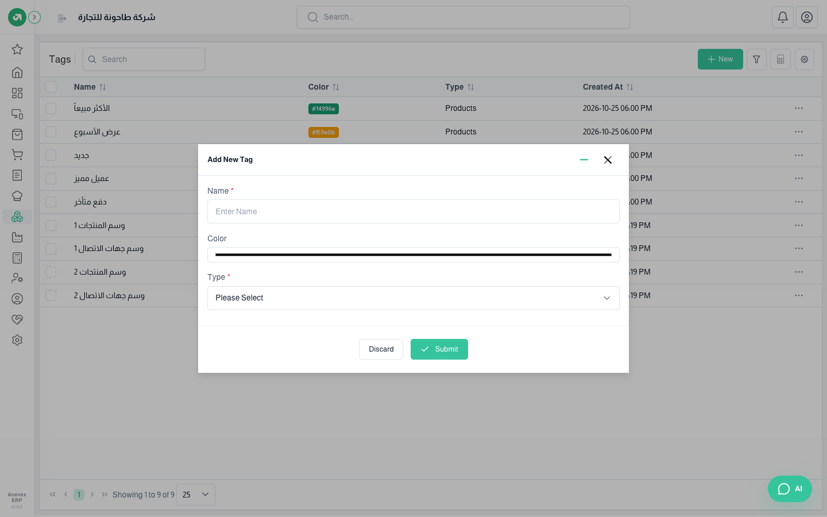Sort table by Created At column
The width and height of the screenshot is (827, 517).
tap(608, 87)
